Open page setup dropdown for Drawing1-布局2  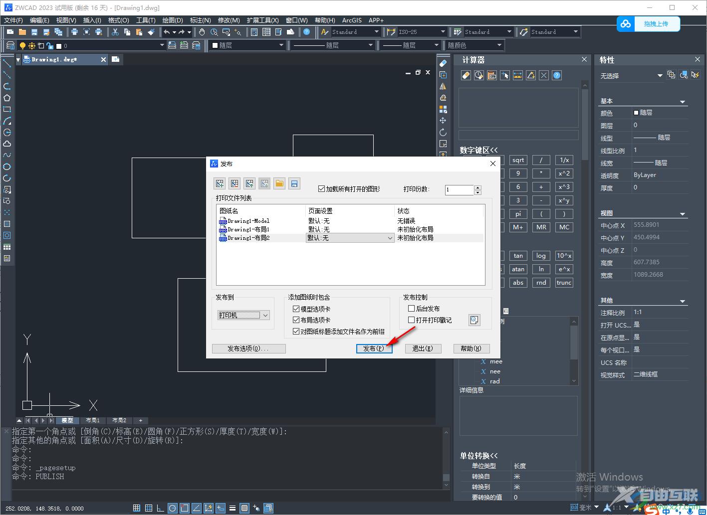coord(350,238)
